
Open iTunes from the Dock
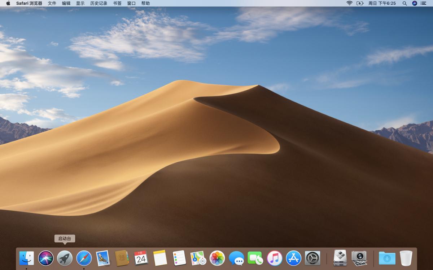(x=275, y=258)
